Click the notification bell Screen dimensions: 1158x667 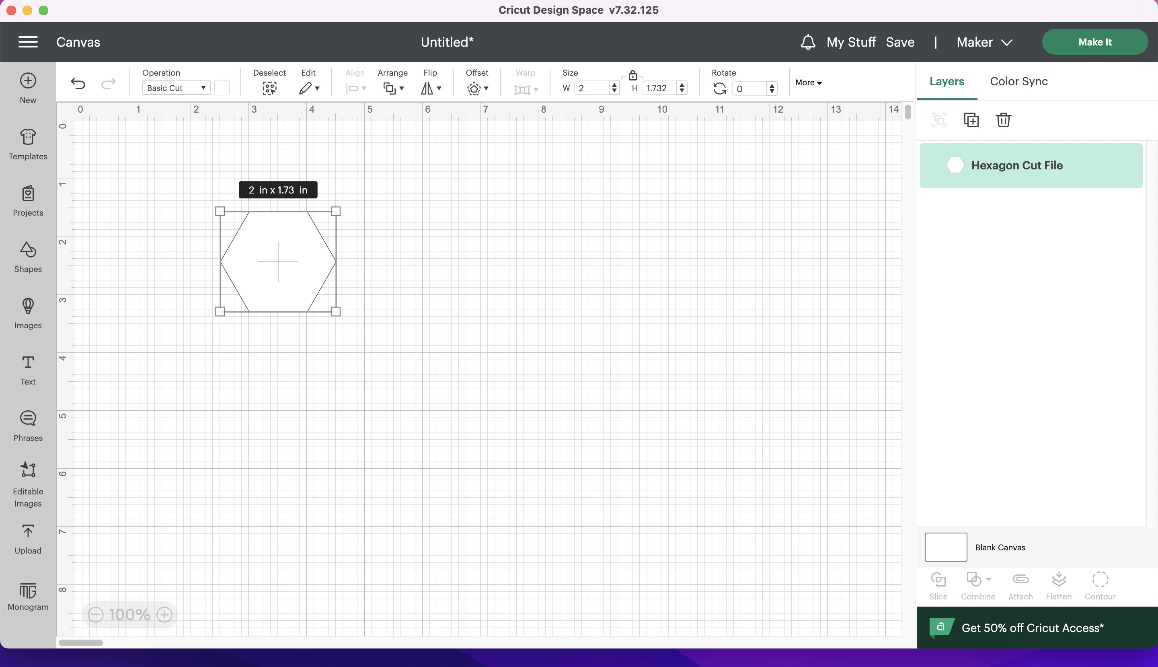808,42
